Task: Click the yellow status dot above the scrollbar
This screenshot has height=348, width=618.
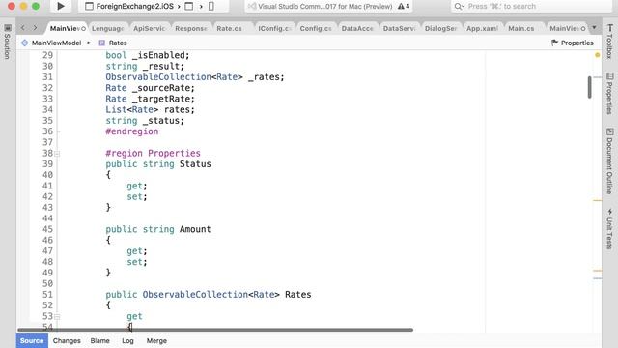Action: (597, 55)
